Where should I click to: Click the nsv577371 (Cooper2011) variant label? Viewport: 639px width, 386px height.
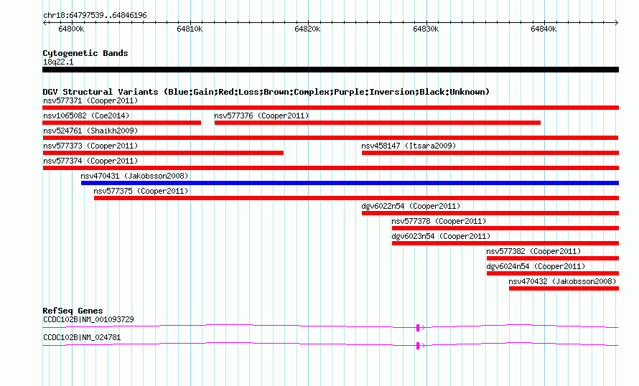pyautogui.click(x=90, y=100)
